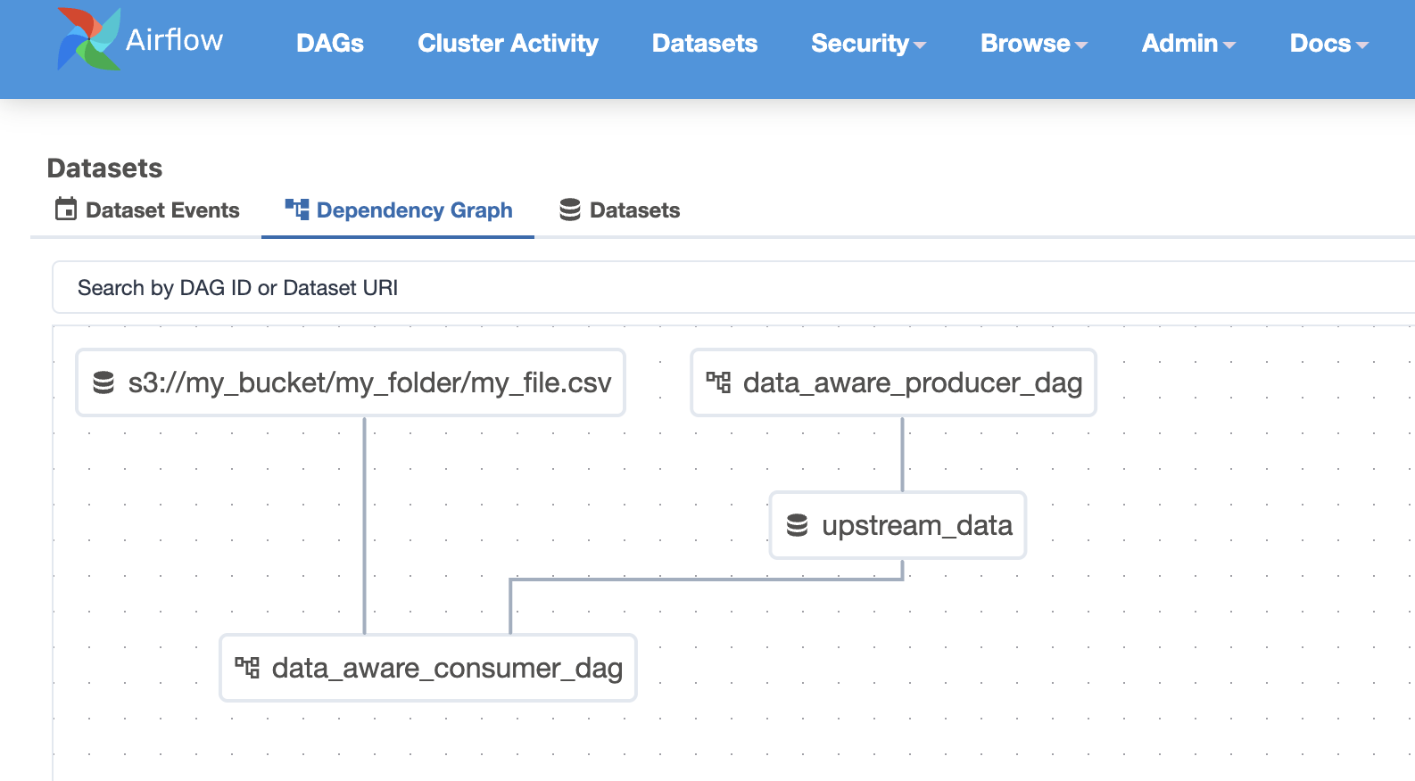The width and height of the screenshot is (1415, 781).
Task: Open Datasets in the top navigation bar
Action: 705,43
